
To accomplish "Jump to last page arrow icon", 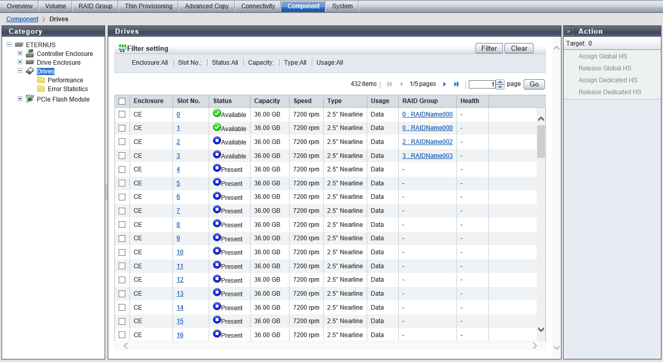I will coord(456,84).
